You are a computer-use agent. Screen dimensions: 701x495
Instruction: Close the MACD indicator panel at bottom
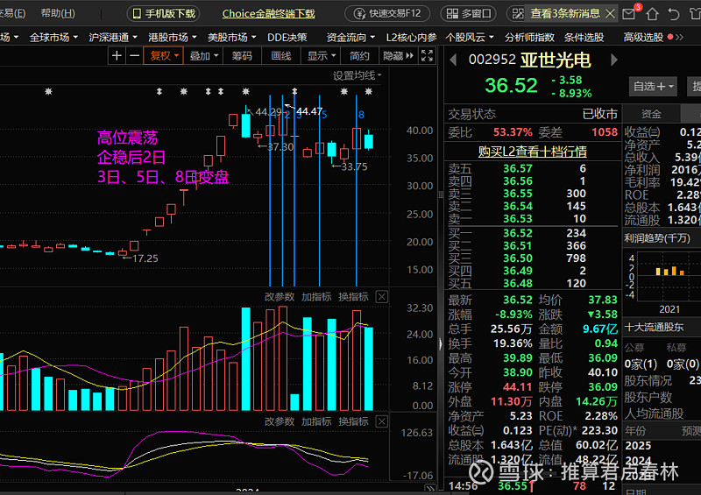point(381,421)
